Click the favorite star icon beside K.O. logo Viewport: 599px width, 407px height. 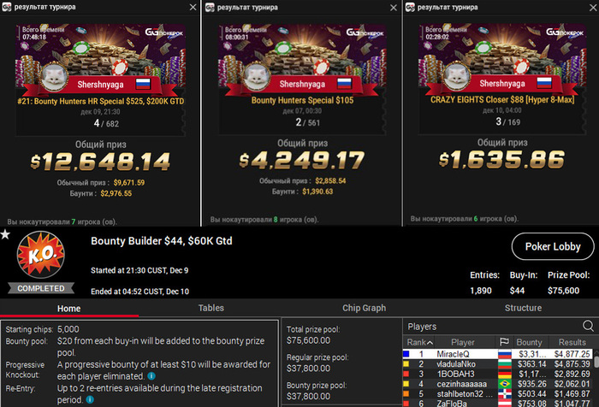pos(5,234)
